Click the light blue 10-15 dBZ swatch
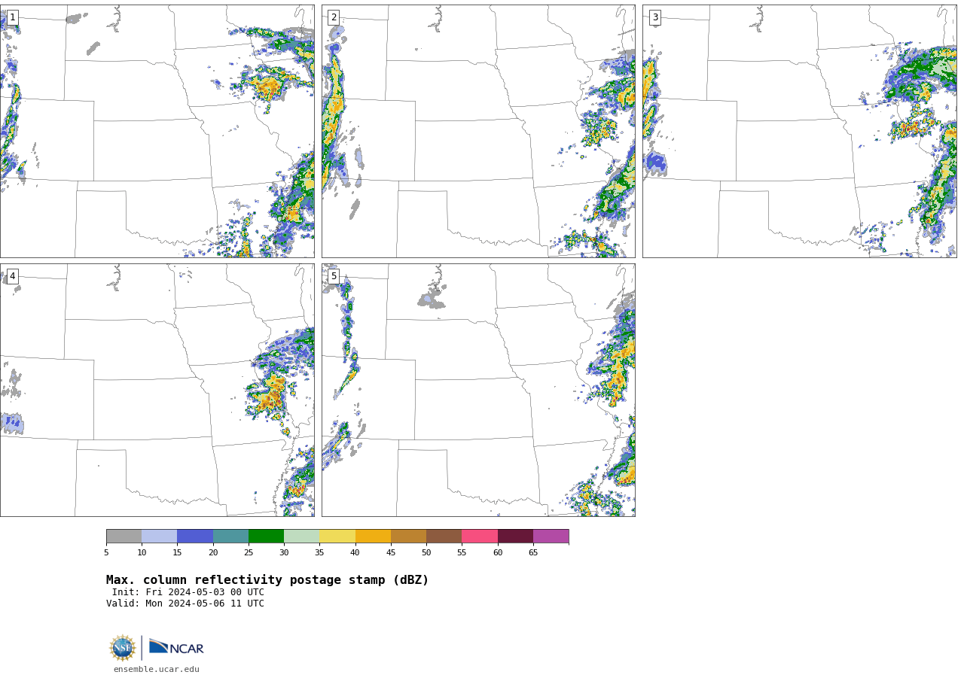Screen dimensions: 964x678 160,537
